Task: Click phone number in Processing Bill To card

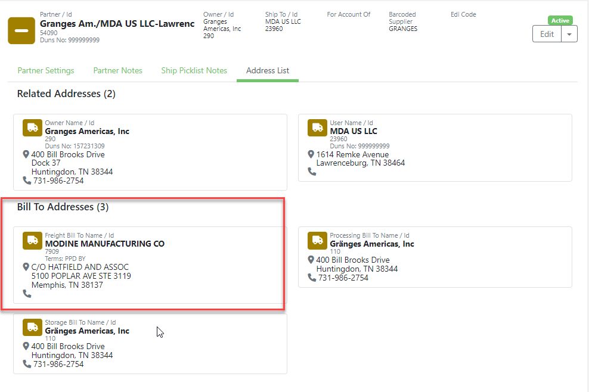Action: tap(343, 278)
